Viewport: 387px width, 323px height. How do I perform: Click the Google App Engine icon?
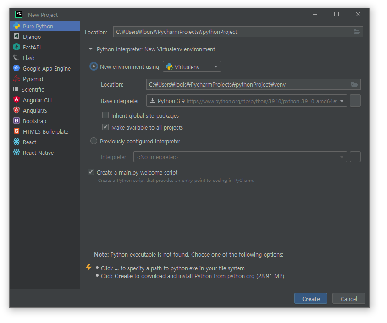(x=17, y=68)
